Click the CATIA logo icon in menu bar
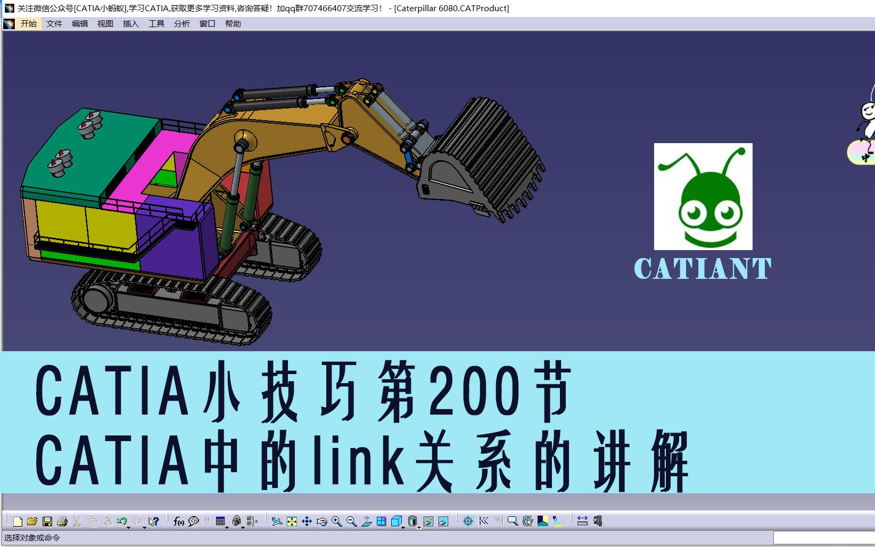 (9, 23)
